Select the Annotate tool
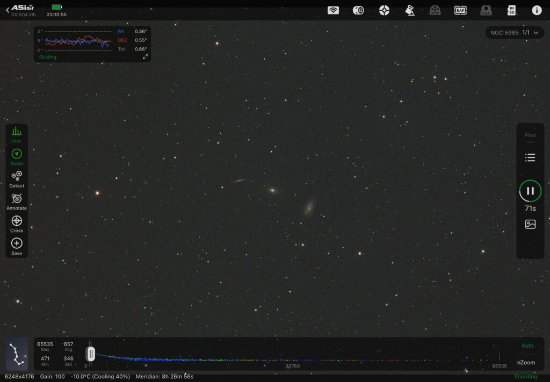 coord(17,202)
